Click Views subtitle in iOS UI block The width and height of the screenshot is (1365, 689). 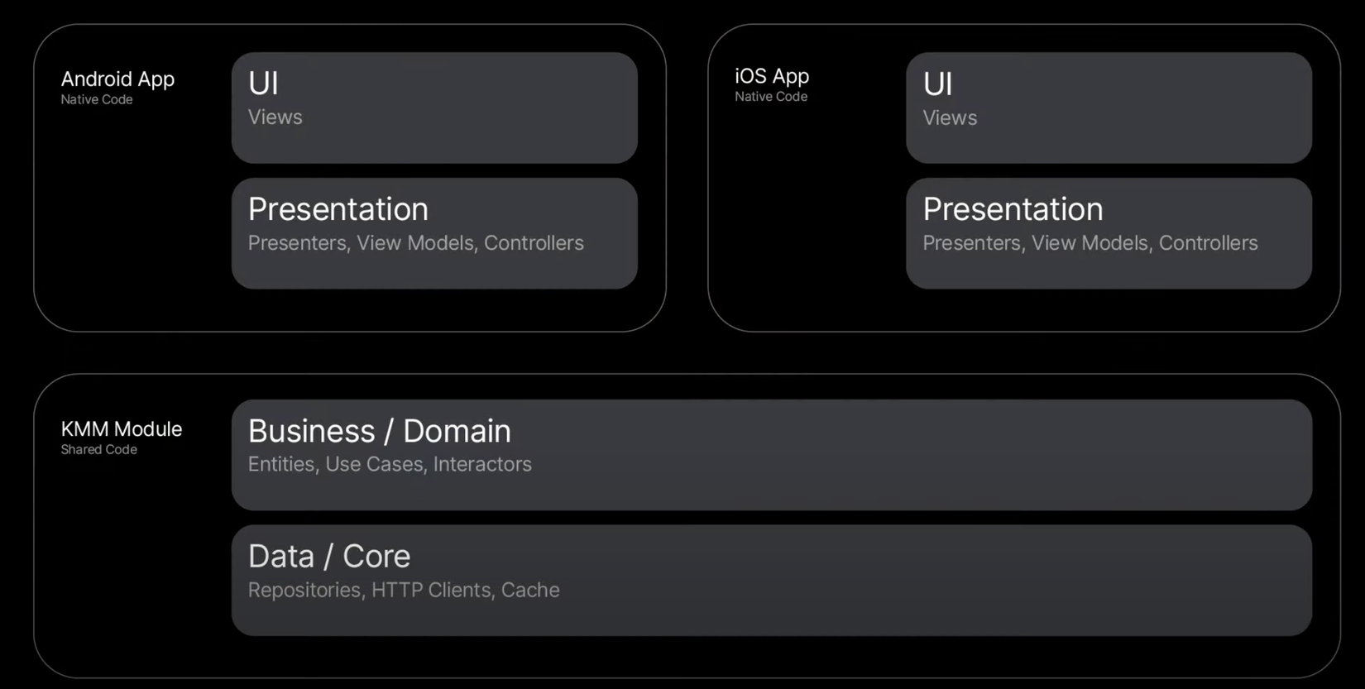(x=949, y=118)
